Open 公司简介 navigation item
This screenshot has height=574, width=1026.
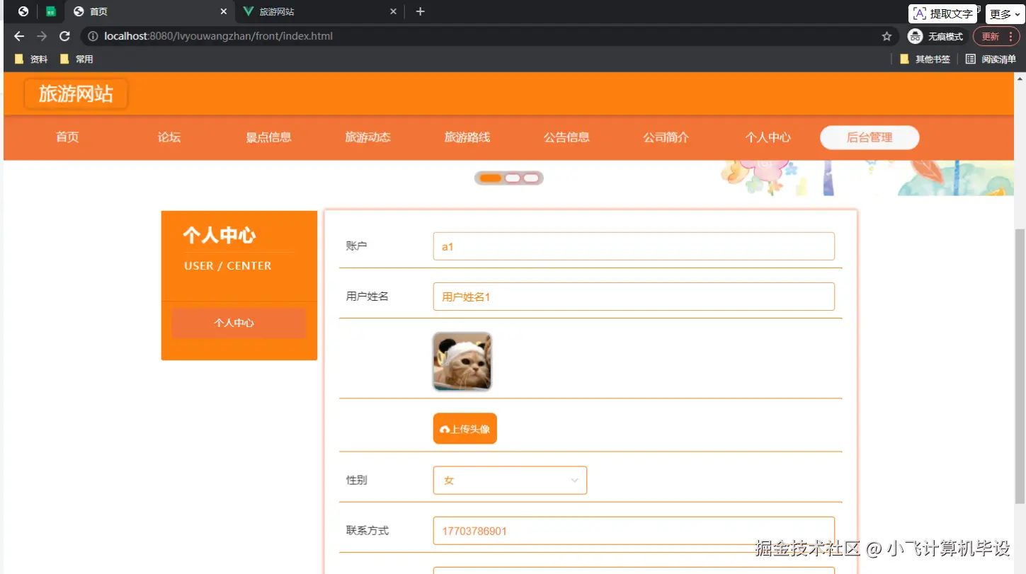(x=666, y=137)
